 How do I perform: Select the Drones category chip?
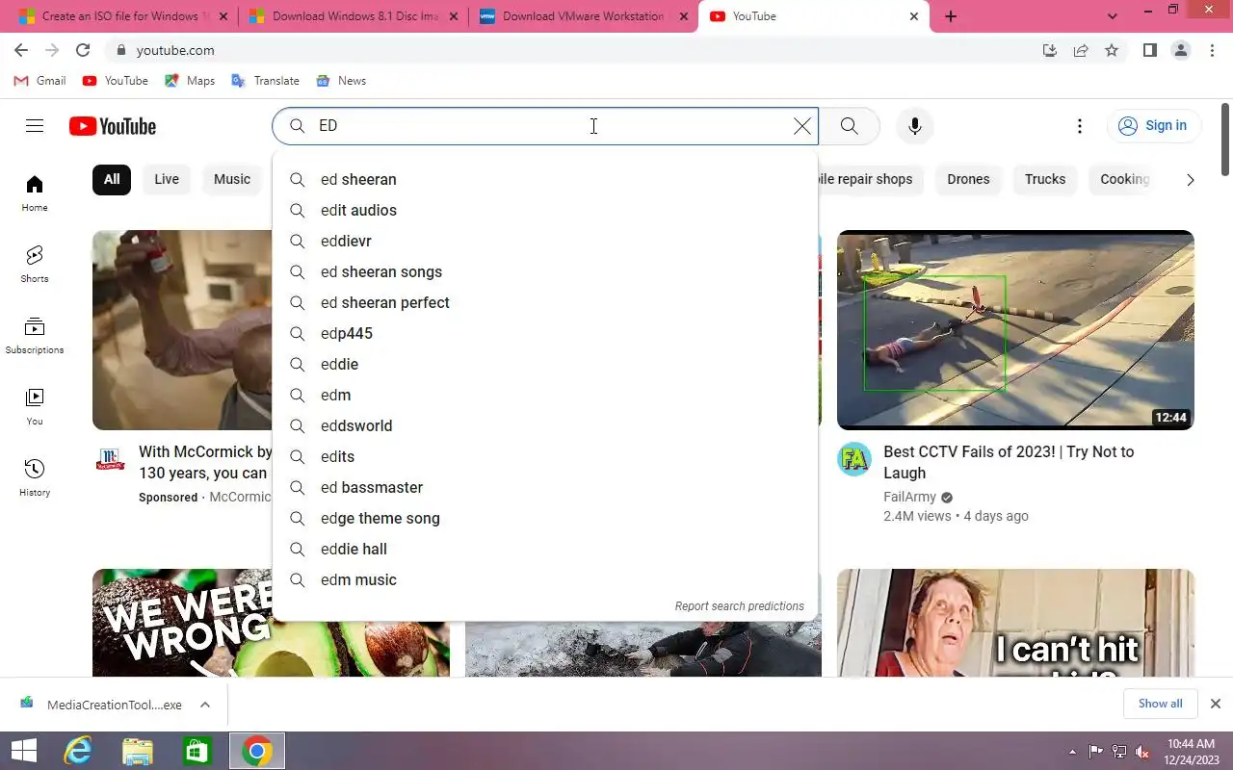968,179
